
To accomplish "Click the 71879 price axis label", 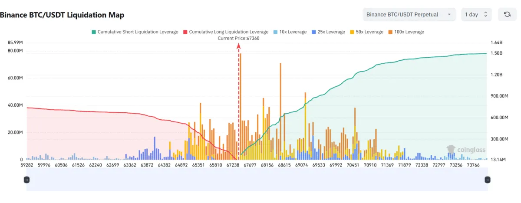I will [405, 165].
